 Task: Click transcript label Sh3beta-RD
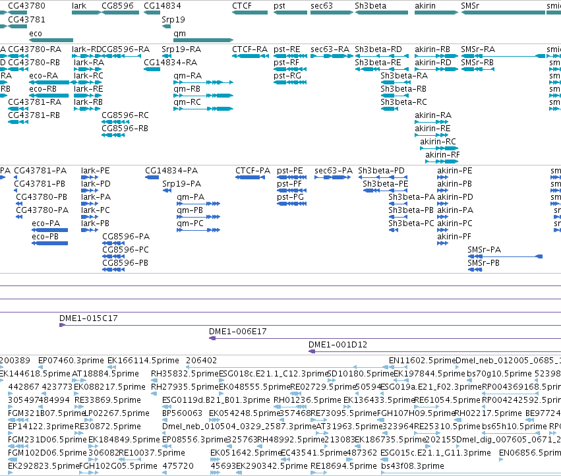click(x=378, y=49)
